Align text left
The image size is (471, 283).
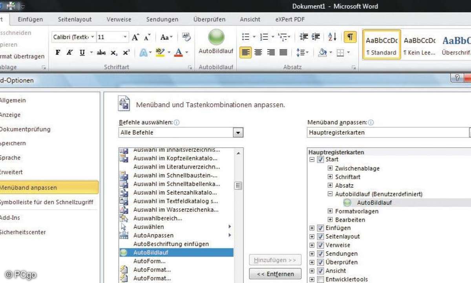(x=246, y=52)
